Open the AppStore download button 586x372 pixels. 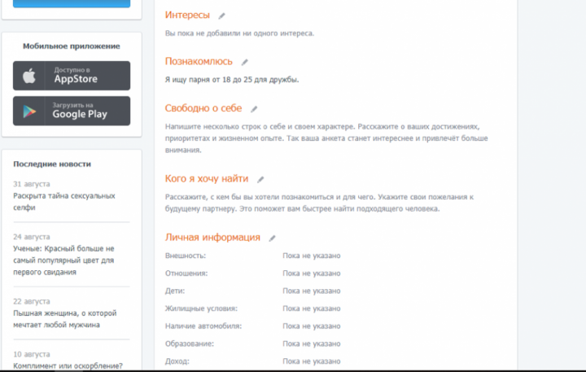click(72, 76)
